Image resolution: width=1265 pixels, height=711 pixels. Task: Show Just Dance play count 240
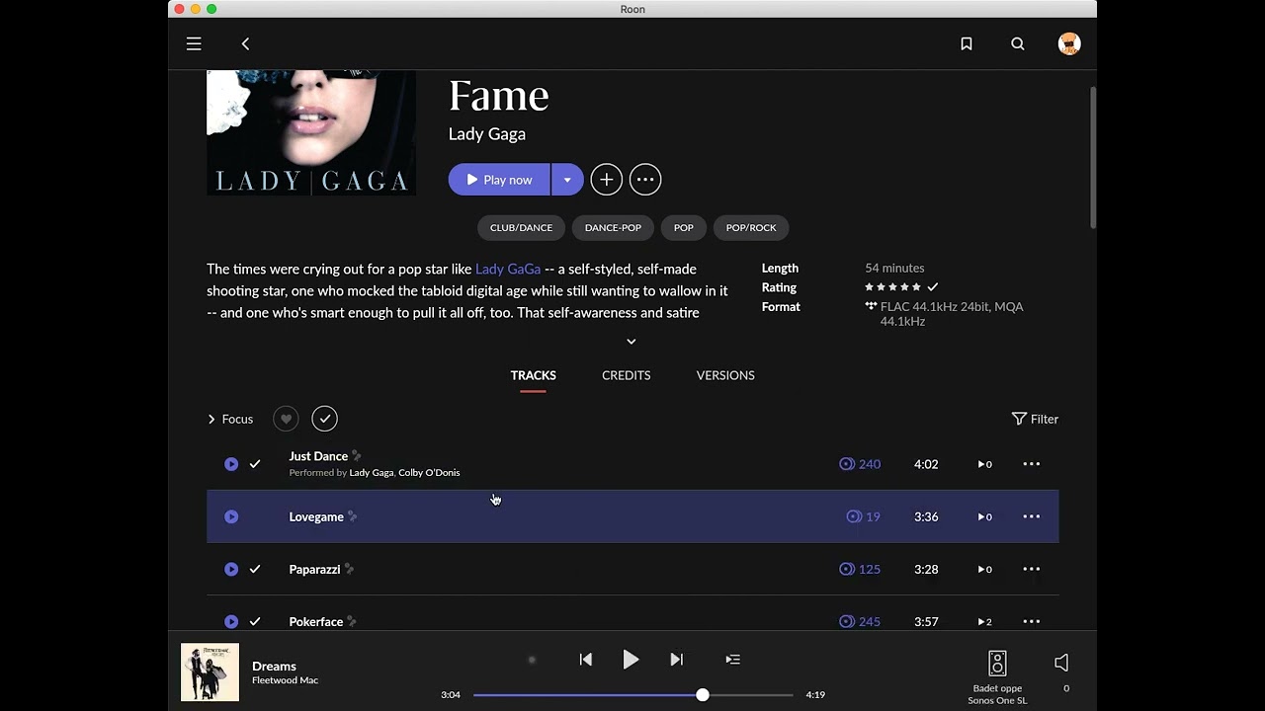click(860, 464)
